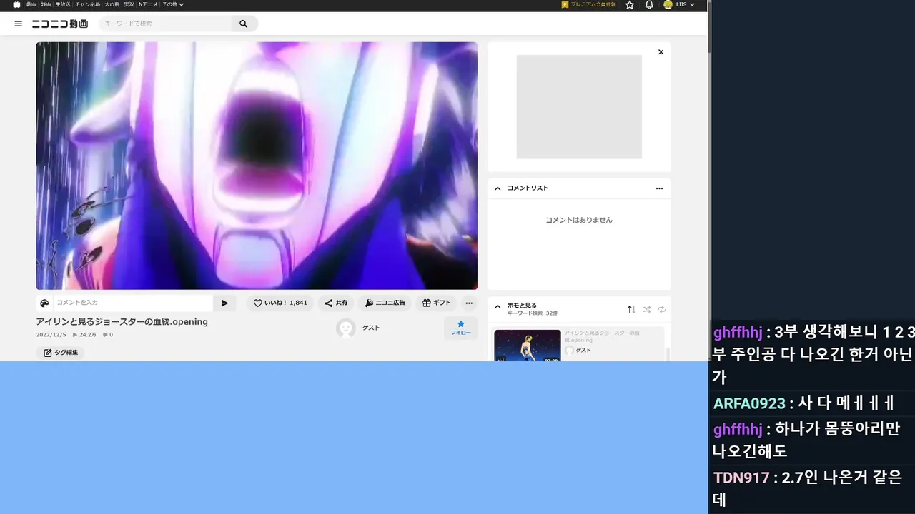Click the 共有 share button
Viewport: 915px width, 514px height.
click(336, 303)
